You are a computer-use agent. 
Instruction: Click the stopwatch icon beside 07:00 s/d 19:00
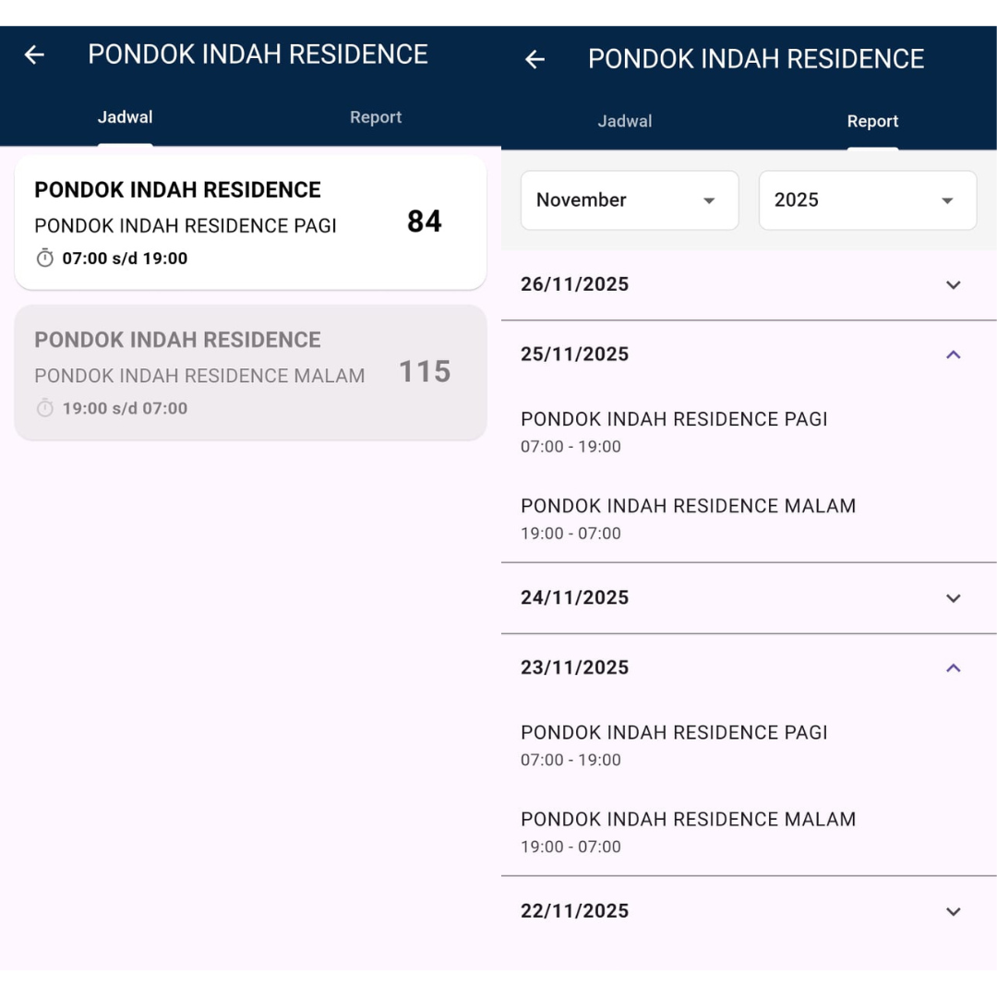click(x=45, y=258)
